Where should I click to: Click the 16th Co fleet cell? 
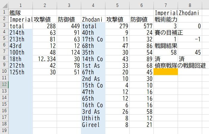coord(93,105)
